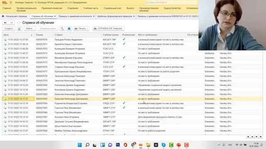266x149 pixels.
Task: Click the document icon of row 000007690
Action: tap(5, 131)
